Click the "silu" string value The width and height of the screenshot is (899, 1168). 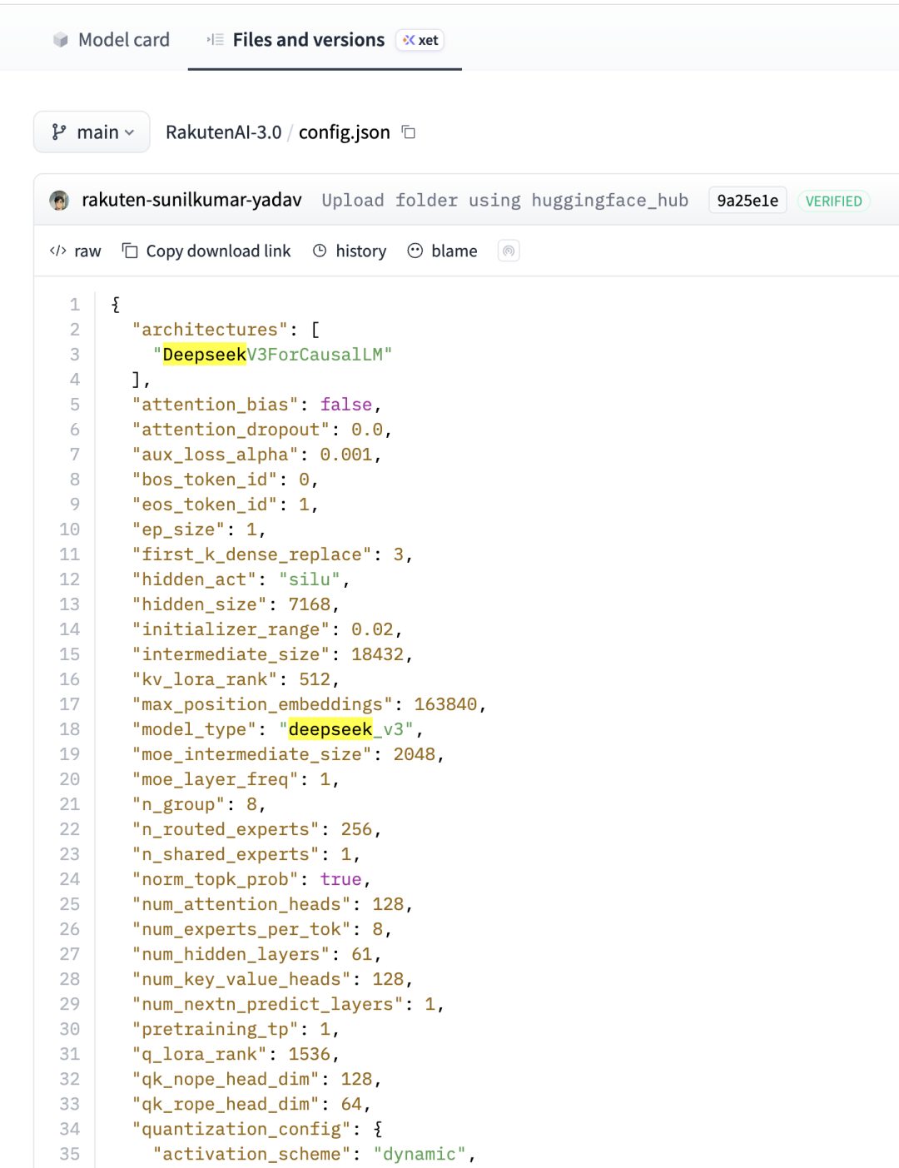[x=310, y=579]
